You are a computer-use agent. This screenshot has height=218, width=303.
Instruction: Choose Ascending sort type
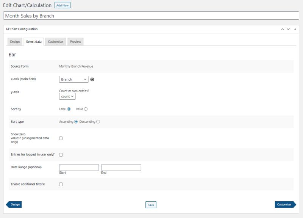[76, 122]
